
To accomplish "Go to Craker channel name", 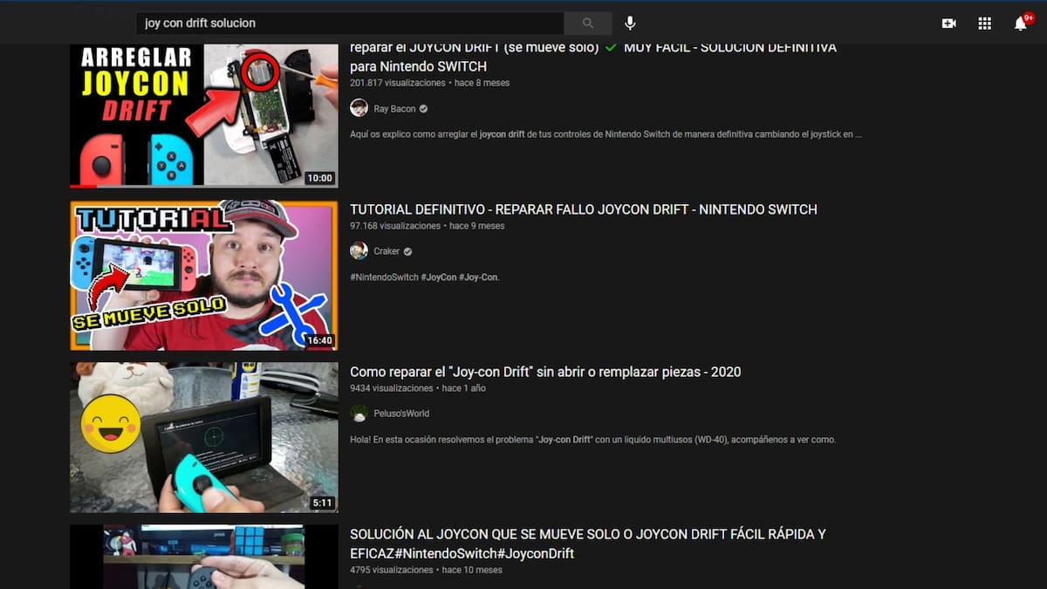I will pyautogui.click(x=387, y=251).
